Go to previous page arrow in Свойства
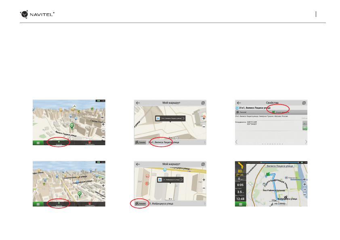Screen dimensions: 340x240 coord(236,142)
